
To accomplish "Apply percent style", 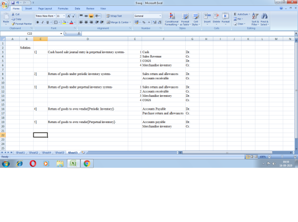I will (x=144, y=22).
